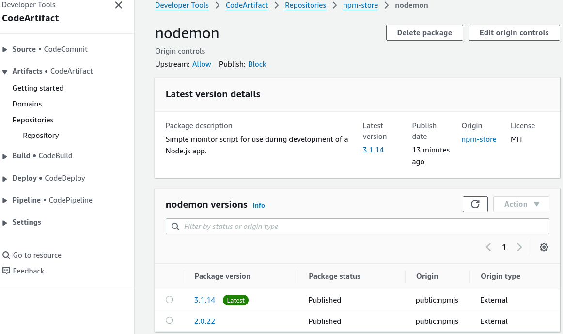Click the Delete package button
This screenshot has width=563, height=334.
[424, 32]
